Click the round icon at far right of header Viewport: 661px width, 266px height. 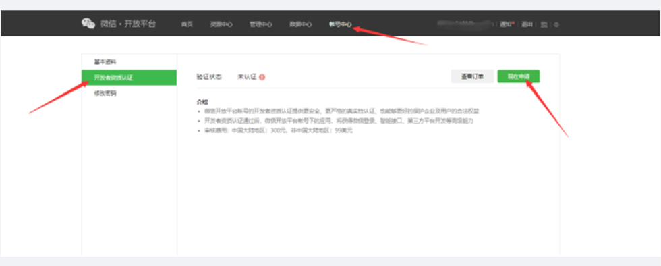pyautogui.click(x=556, y=24)
